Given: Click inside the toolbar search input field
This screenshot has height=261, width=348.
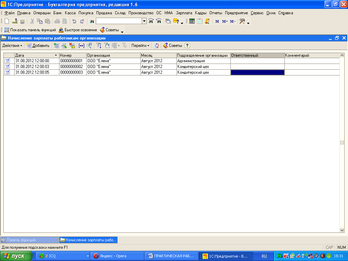Looking at the screenshot, I should [119, 21].
